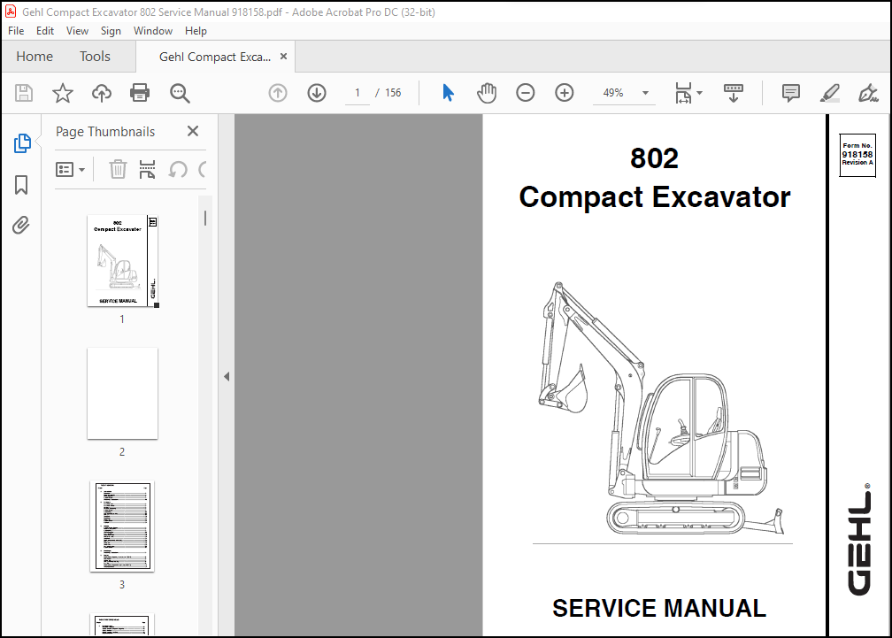Select the Highlight text pen tool
This screenshot has width=892, height=638.
pos(830,93)
